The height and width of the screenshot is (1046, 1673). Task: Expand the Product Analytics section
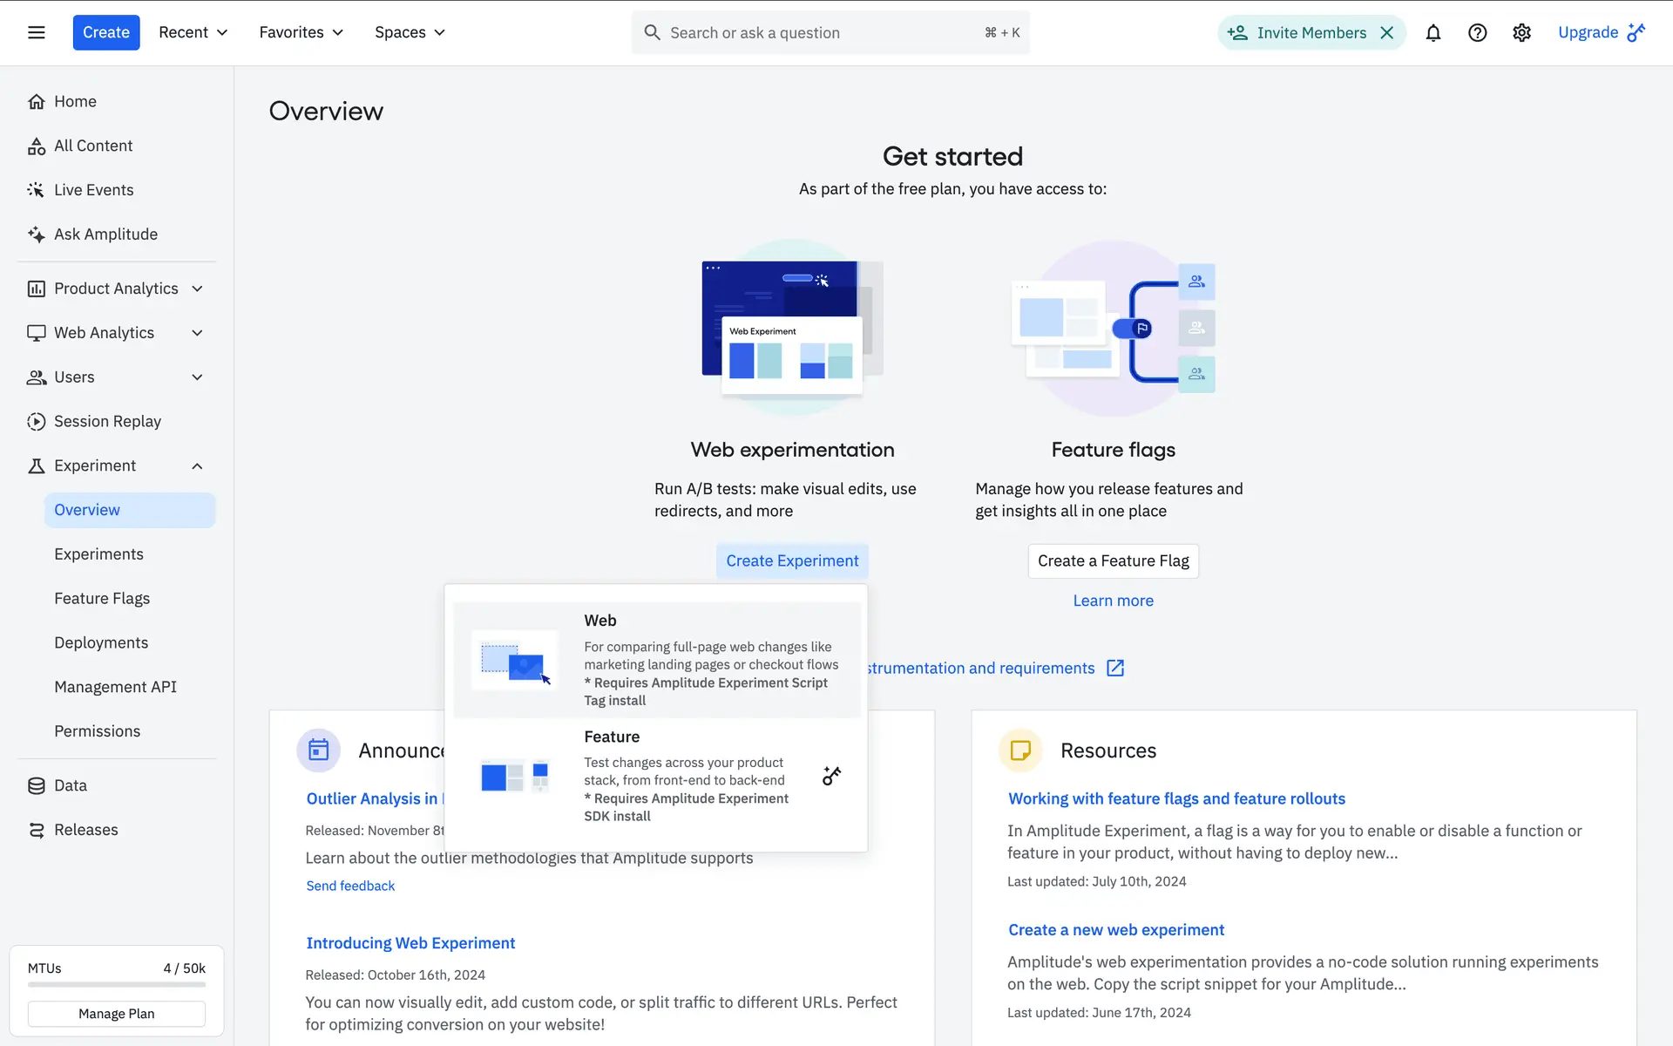[x=197, y=289]
